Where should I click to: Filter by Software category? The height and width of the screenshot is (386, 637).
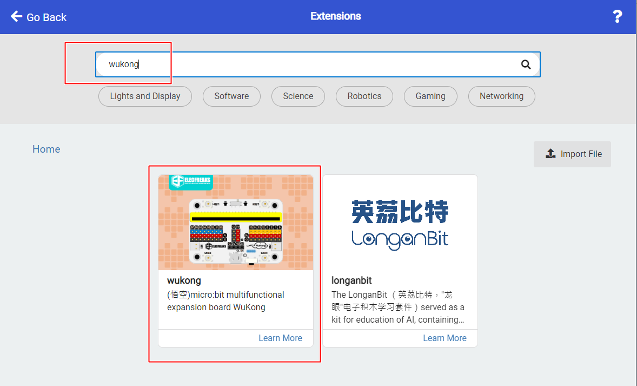pos(231,96)
